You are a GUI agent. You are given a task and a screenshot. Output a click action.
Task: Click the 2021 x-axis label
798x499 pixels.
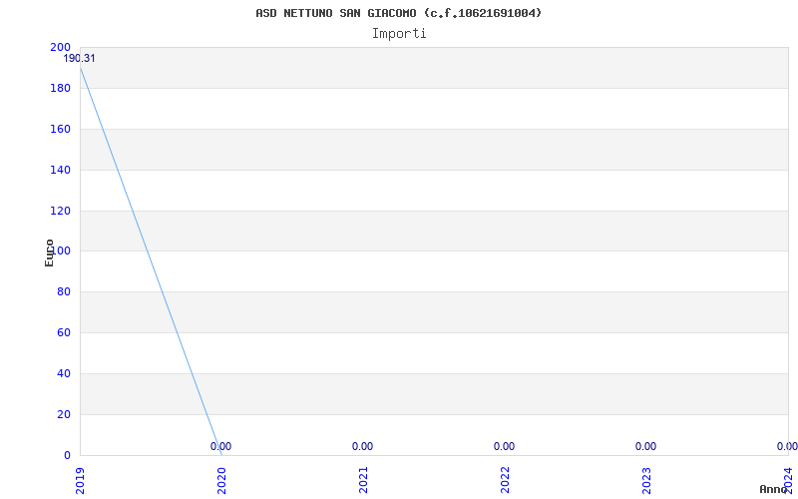pos(363,481)
